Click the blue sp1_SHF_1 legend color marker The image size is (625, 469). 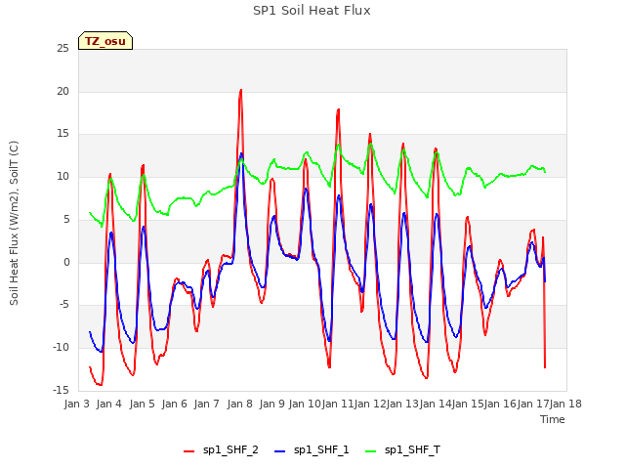click(x=280, y=451)
